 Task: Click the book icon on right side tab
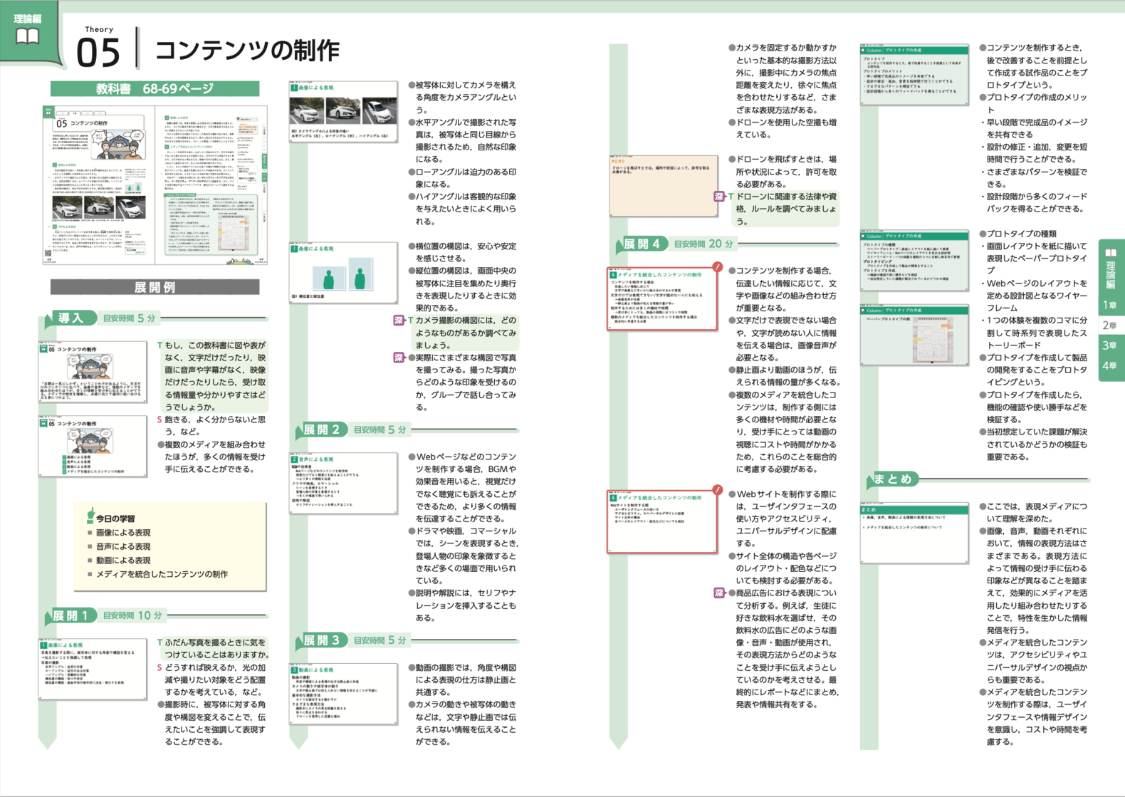(1111, 253)
